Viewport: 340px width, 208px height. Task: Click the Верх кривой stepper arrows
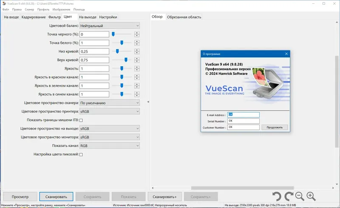tap(137, 60)
